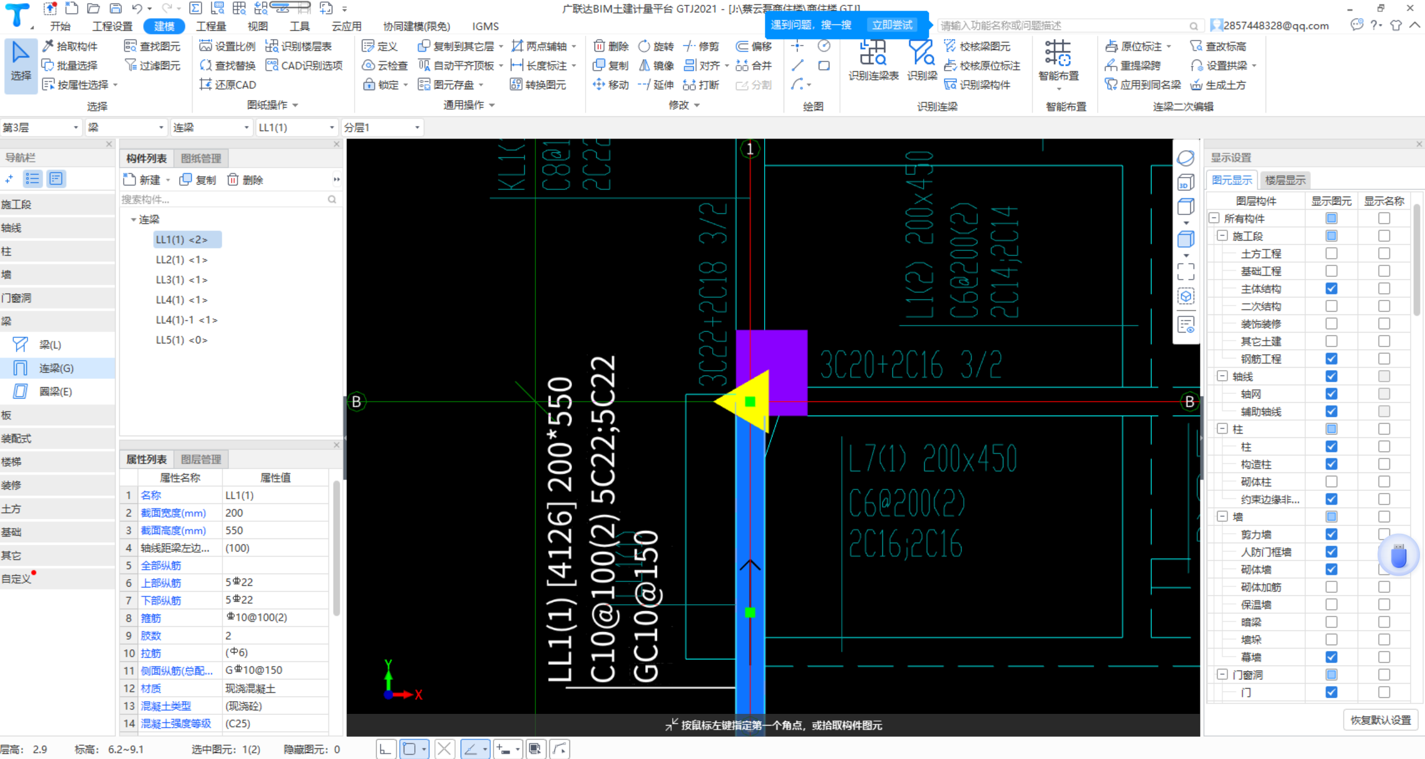Collapse the 连梁 tree node
Viewport: 1425px width, 759px height.
tap(133, 220)
